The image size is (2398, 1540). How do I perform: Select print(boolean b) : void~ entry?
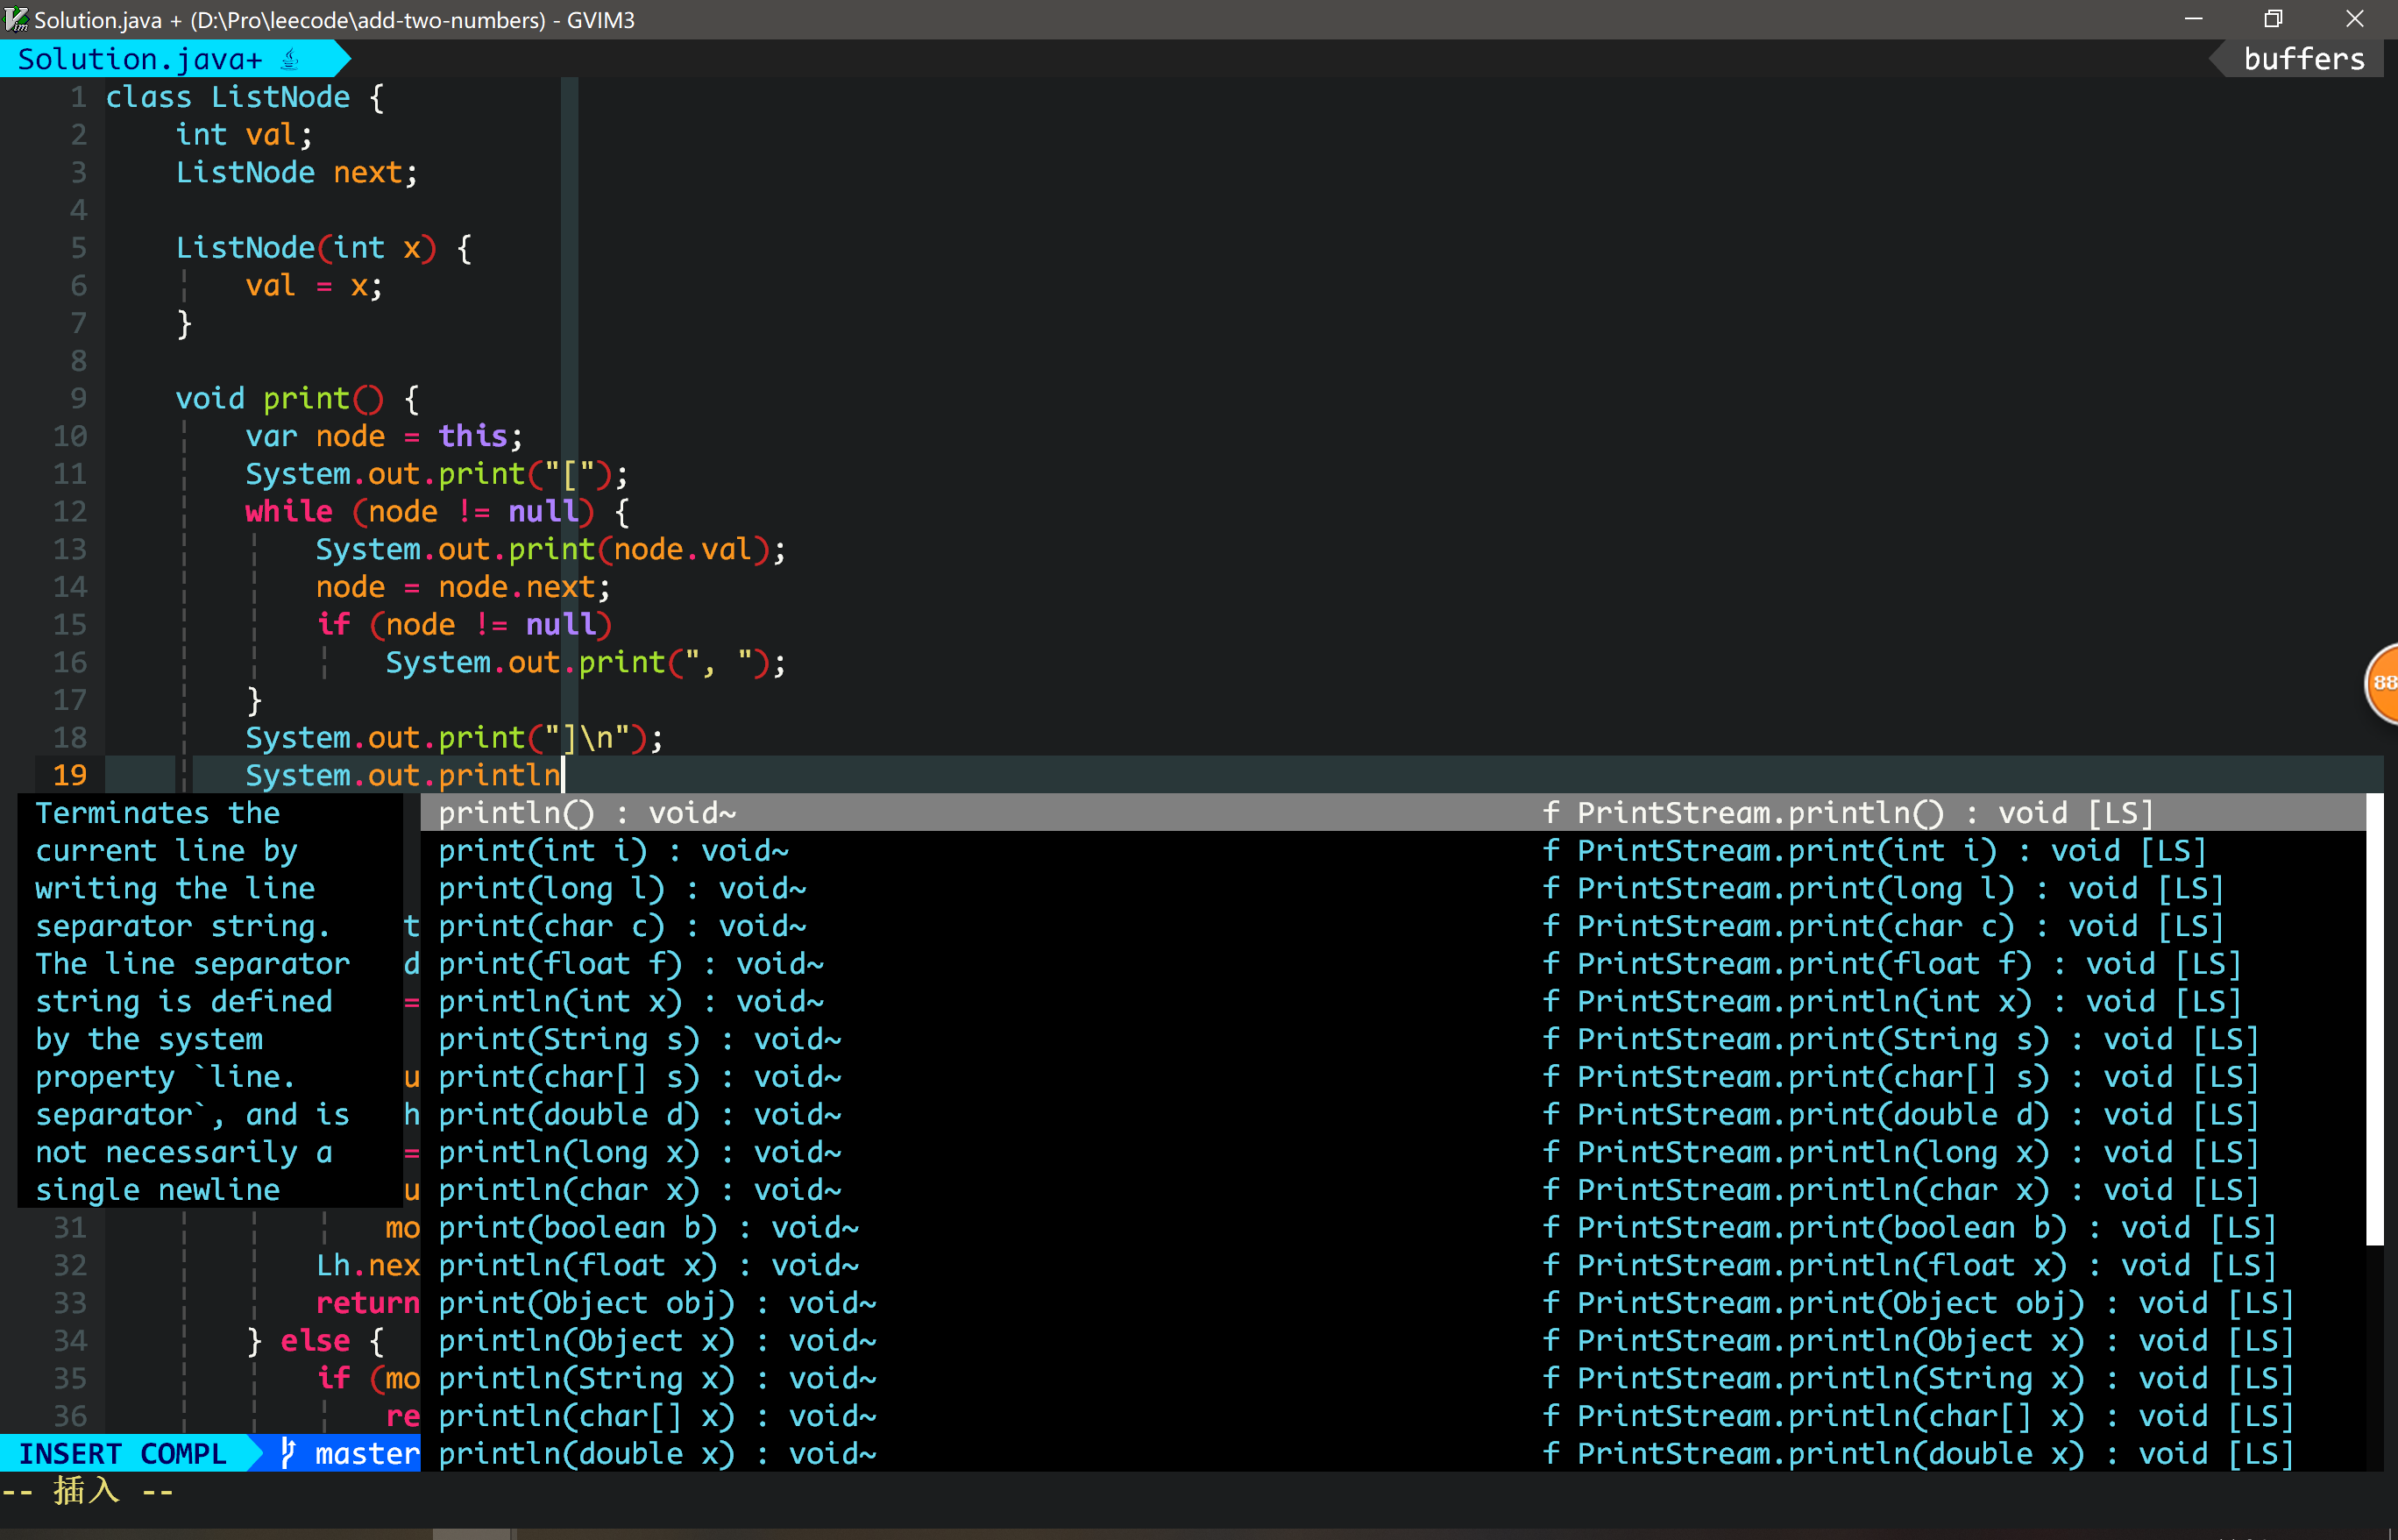(1393, 1227)
